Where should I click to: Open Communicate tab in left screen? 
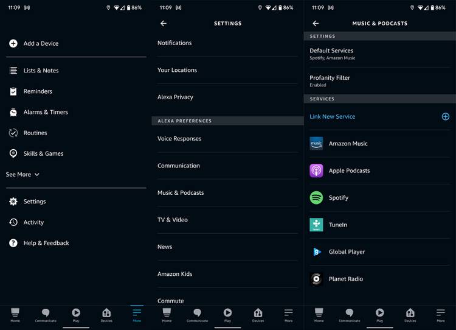point(46,315)
